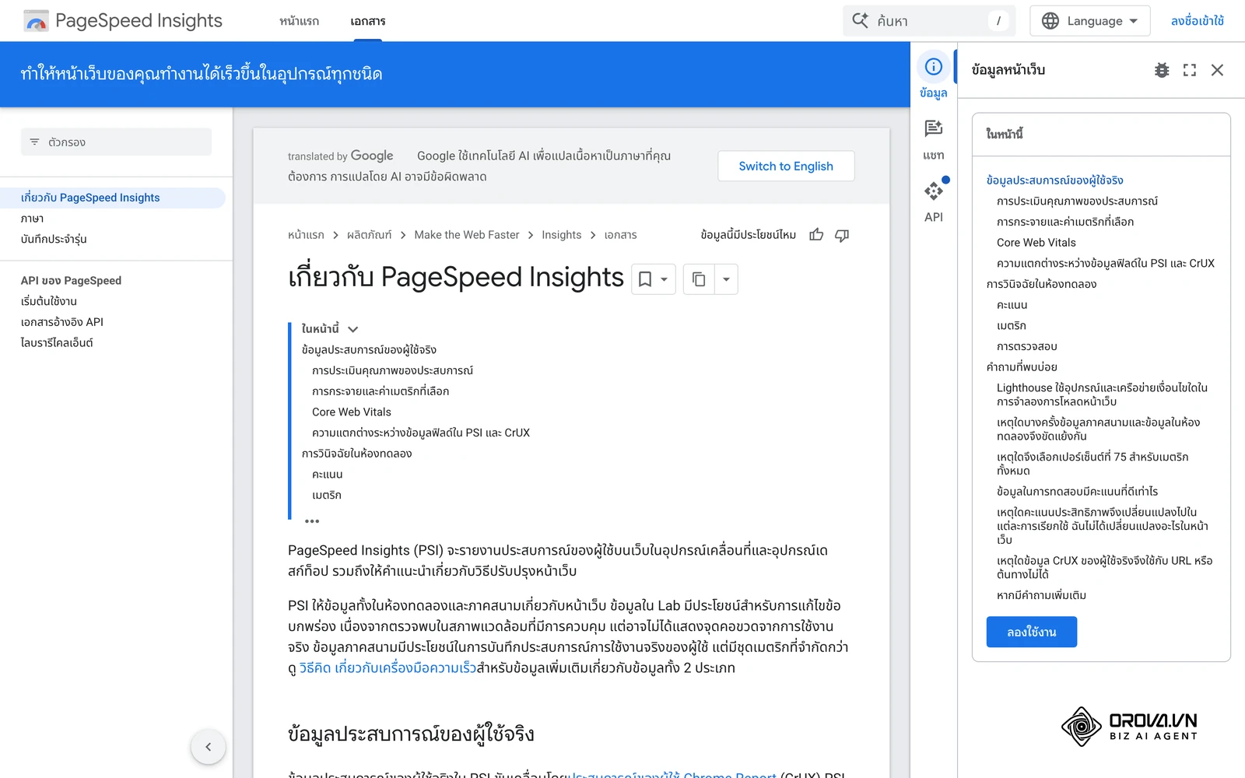
Task: Click Make the Web Faster breadcrumb link
Action: coord(467,235)
